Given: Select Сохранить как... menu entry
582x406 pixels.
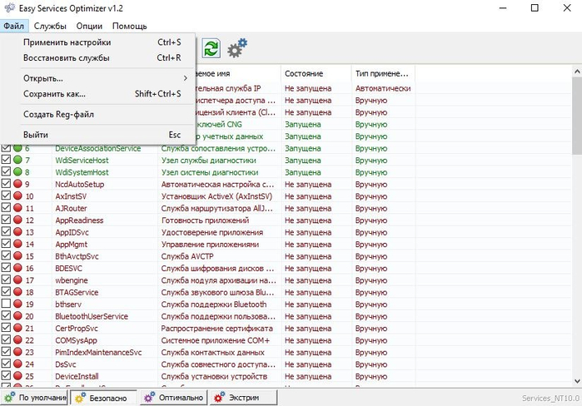Looking at the screenshot, I should click(97, 94).
